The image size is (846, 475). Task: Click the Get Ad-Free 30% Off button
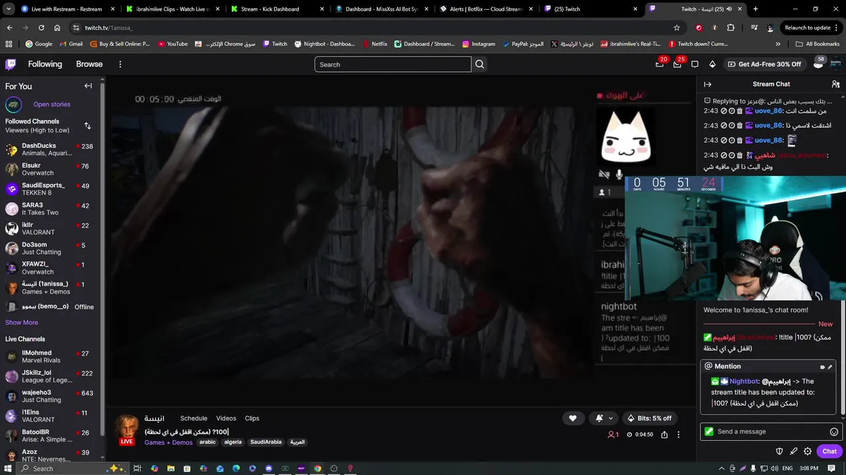coord(765,64)
